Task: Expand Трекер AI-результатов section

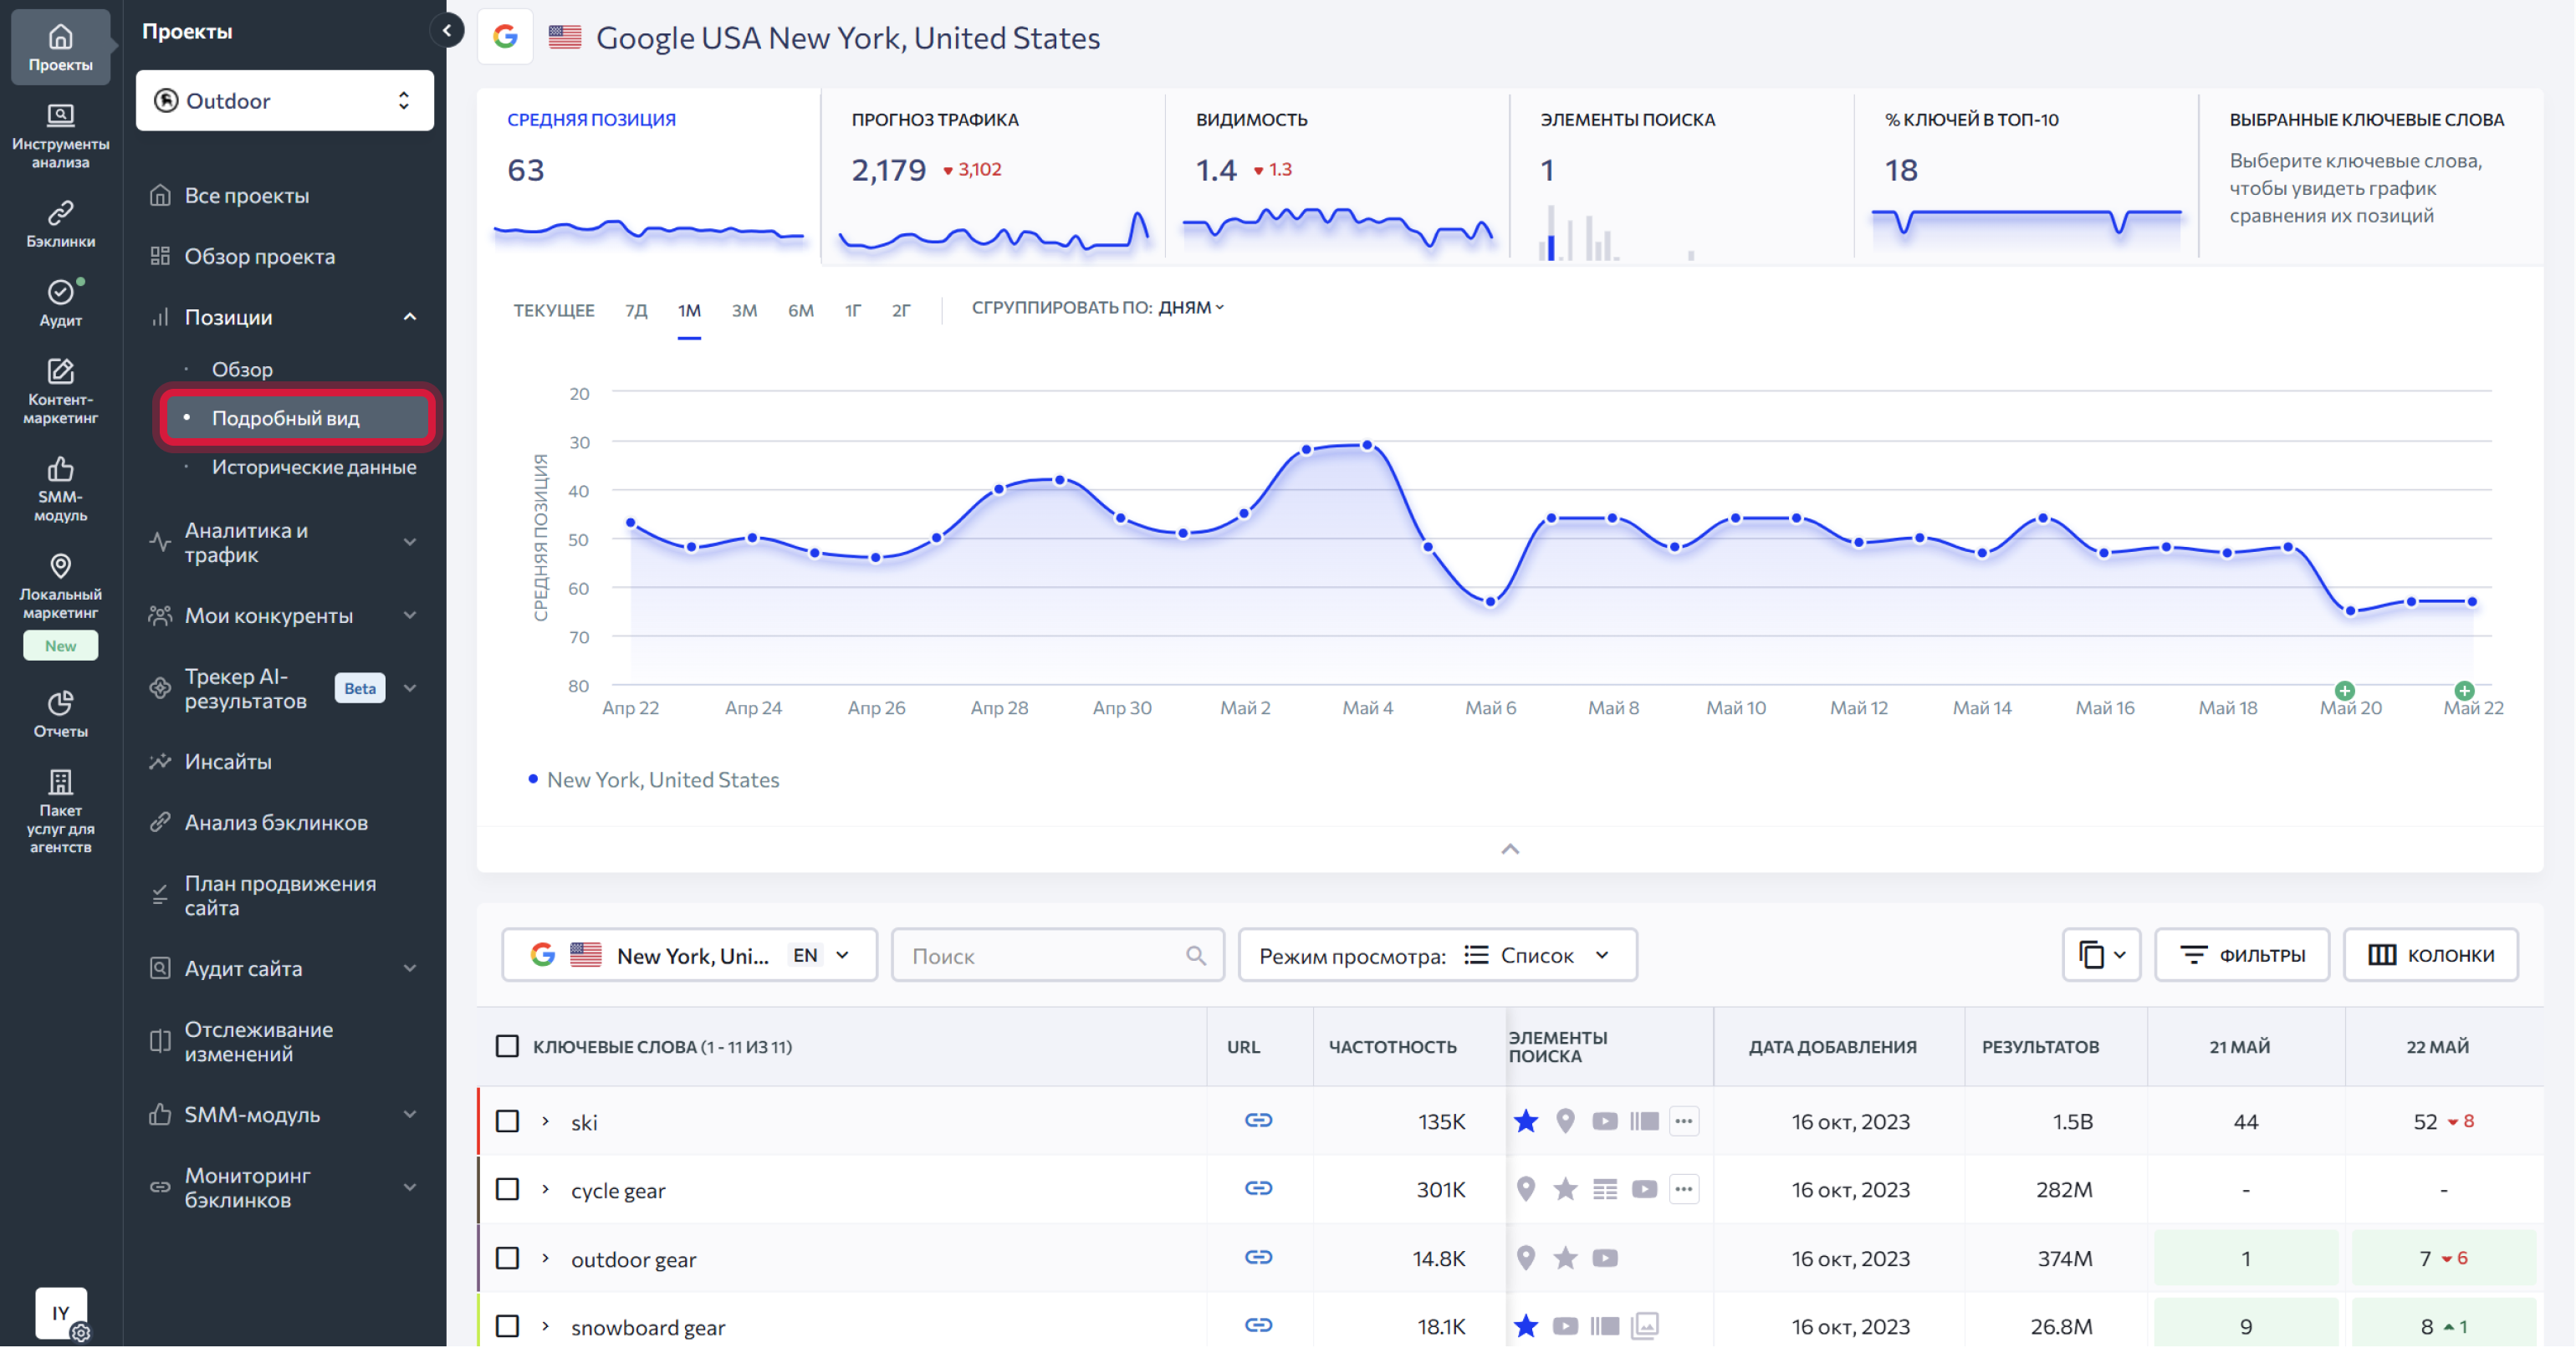Action: (409, 688)
